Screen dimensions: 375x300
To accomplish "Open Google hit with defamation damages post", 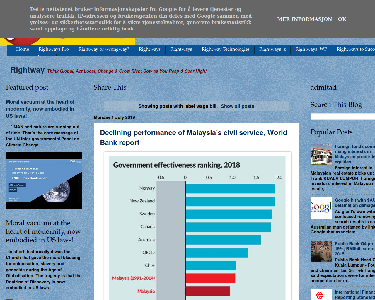I will (x=355, y=203).
